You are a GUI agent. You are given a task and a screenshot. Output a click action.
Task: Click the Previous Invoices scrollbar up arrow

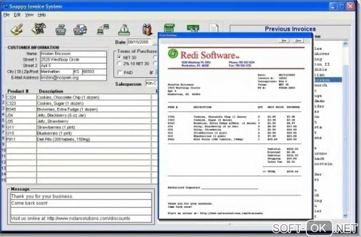(345, 44)
